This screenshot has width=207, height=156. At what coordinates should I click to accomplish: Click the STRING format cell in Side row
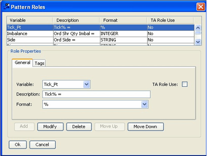(124, 40)
